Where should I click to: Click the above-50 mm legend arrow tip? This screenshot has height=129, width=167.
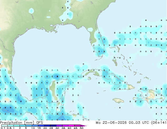[x=84, y=126]
